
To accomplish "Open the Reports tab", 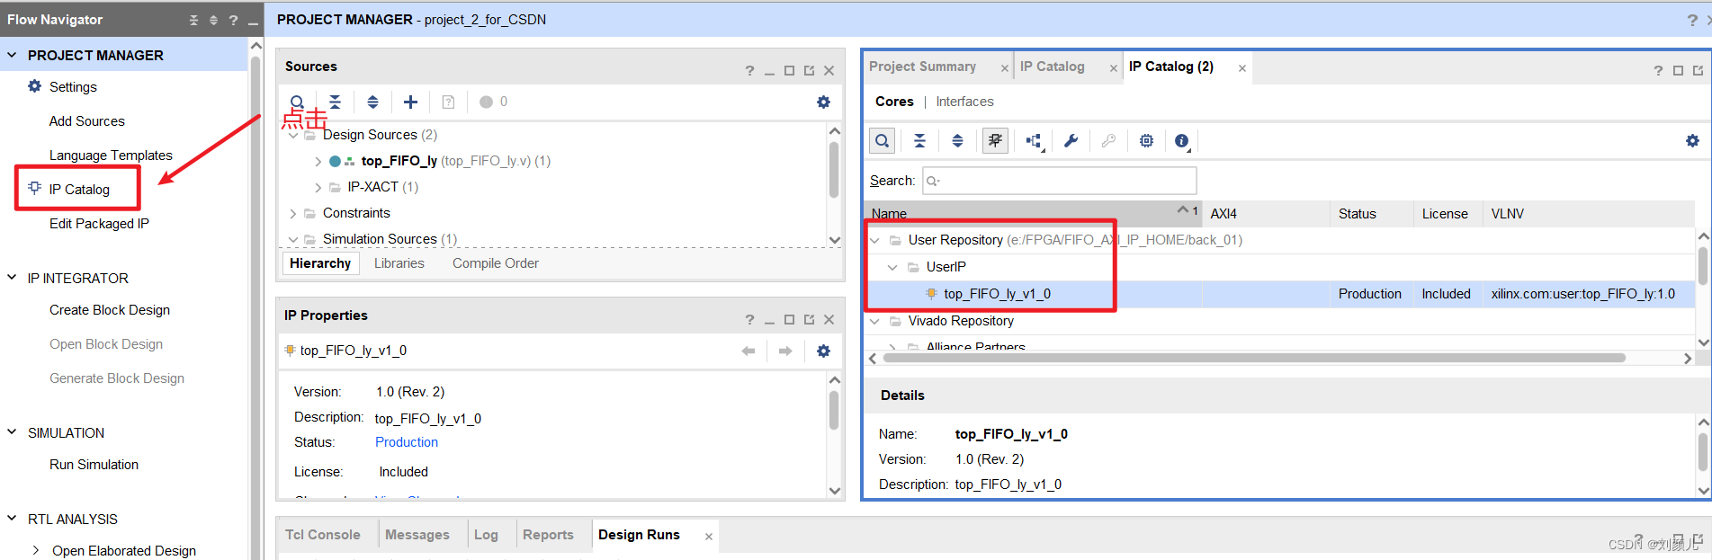I will (548, 535).
